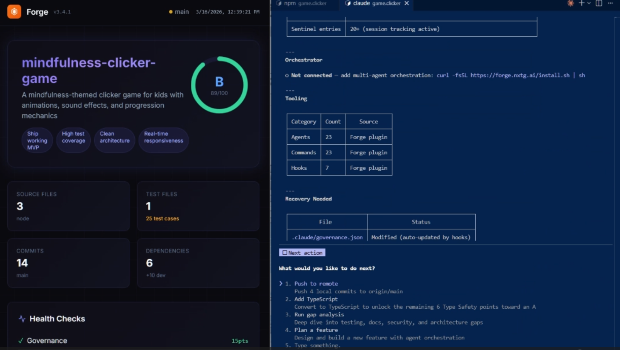
Task: Collapse the claude tab options with its arrow
Action: (407, 3)
